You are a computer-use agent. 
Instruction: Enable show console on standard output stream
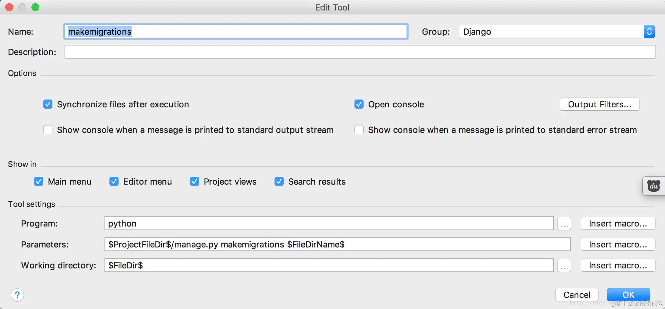pos(48,130)
